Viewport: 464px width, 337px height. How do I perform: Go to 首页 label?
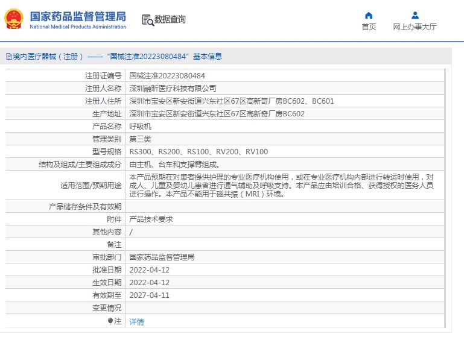click(x=369, y=27)
